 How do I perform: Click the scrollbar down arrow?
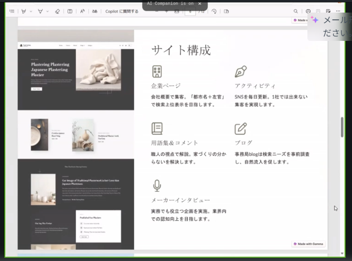[342, 253]
